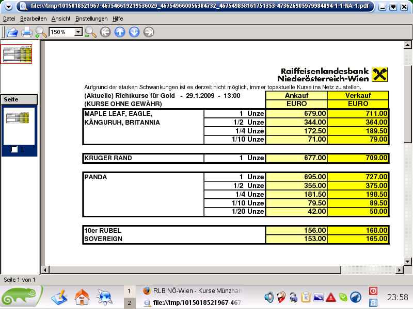This screenshot has height=309, width=413.
Task: Open the window menu arrow in title bar
Action: click(8, 7)
